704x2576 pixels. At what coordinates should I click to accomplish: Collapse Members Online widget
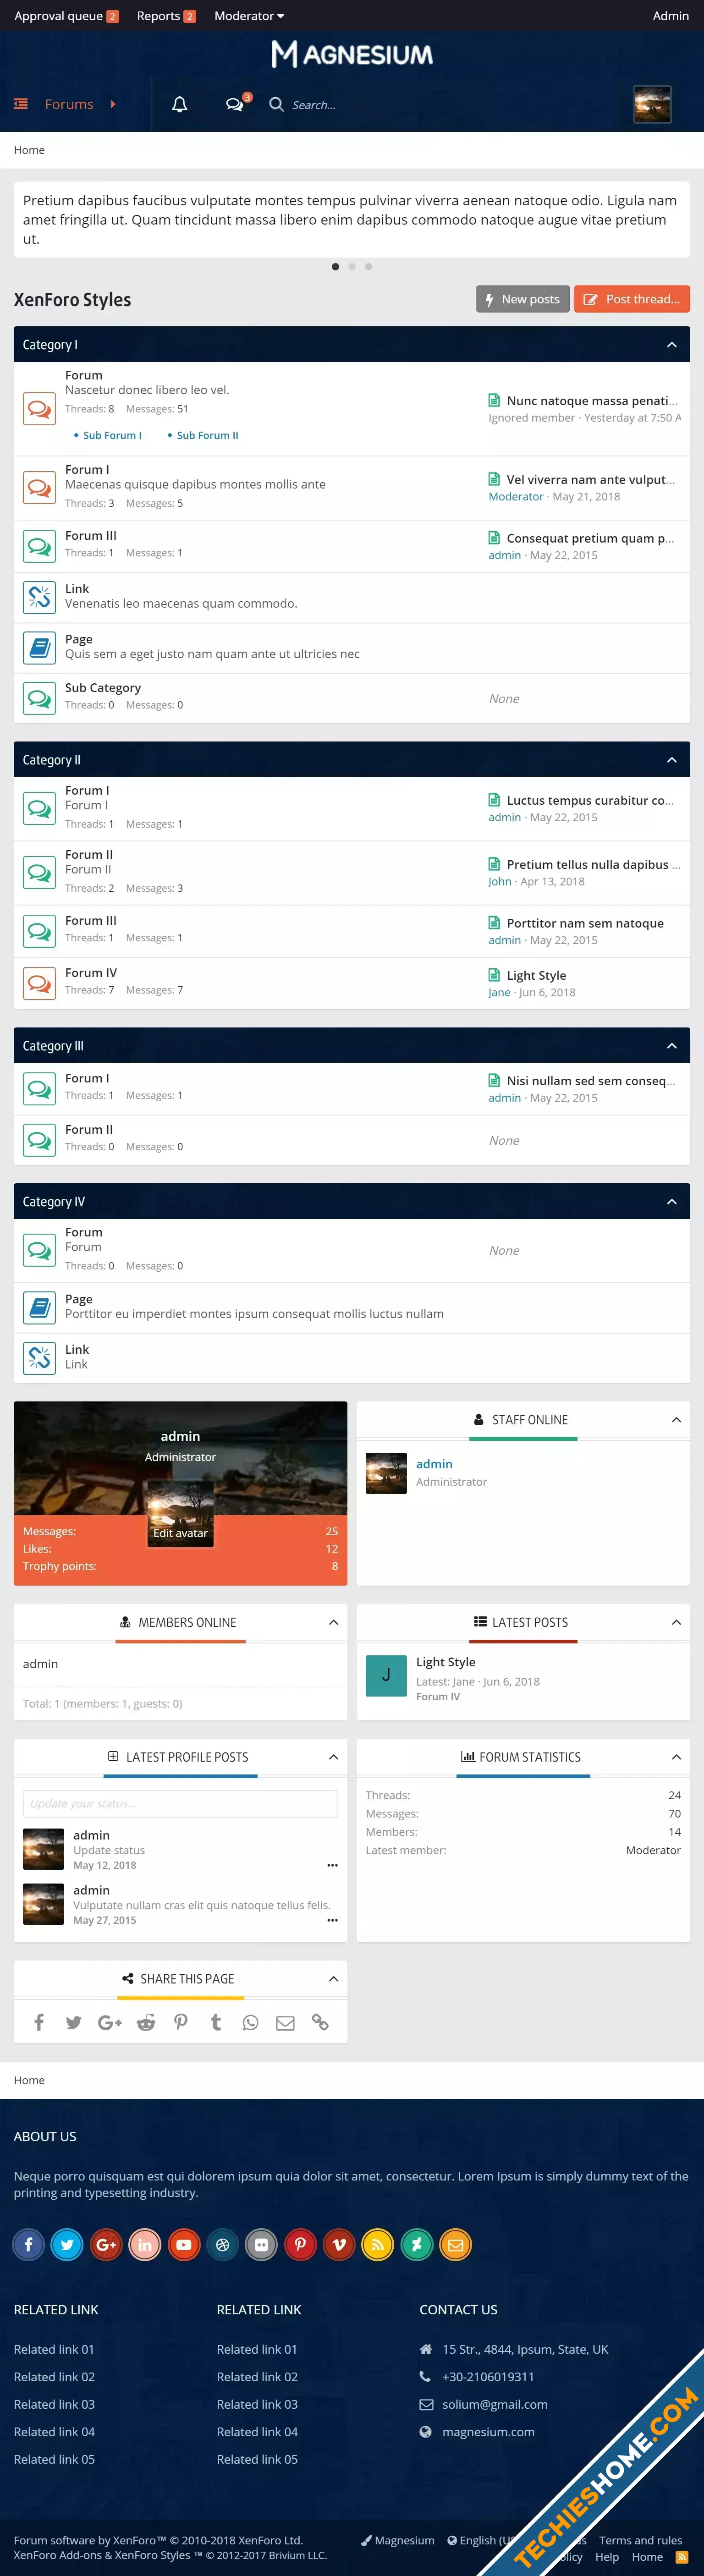point(333,1622)
